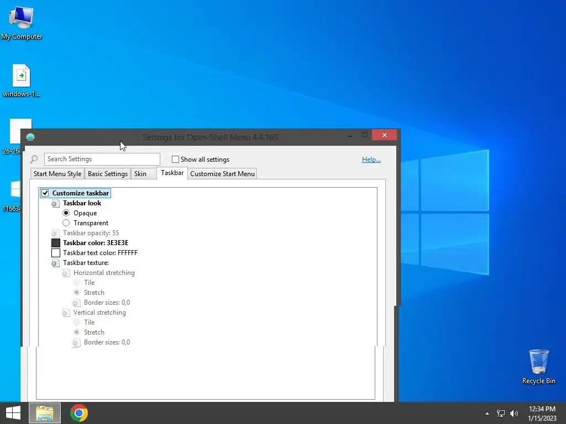Click gear icon beside Taskbar texture

coord(55,263)
